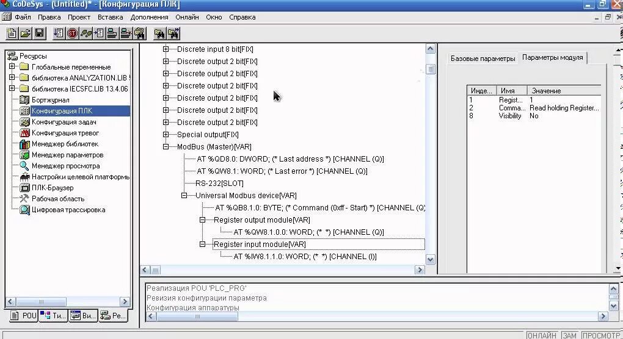Create a new project with New icon
Image resolution: width=623 pixels, height=339 pixels.
[x=12, y=34]
